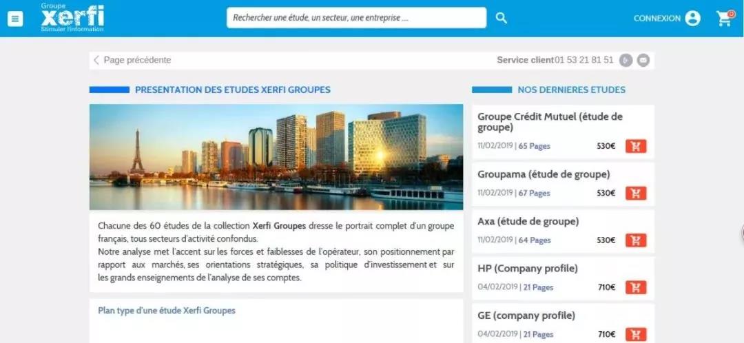Screen dimensions: 744x343
Task: Open the Axa (étude de groupe) title
Action: (x=528, y=222)
